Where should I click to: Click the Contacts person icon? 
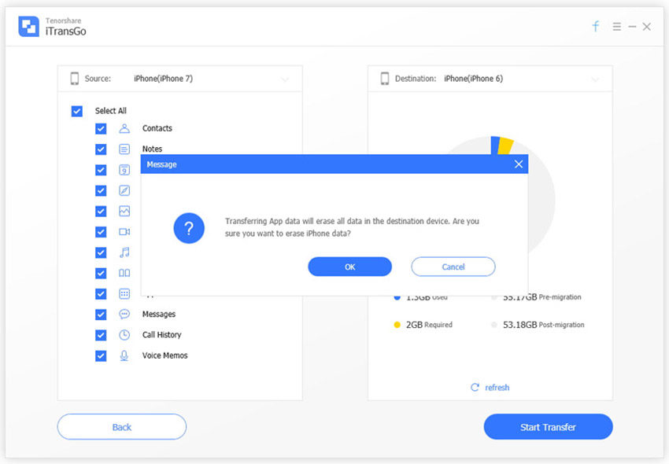(124, 128)
